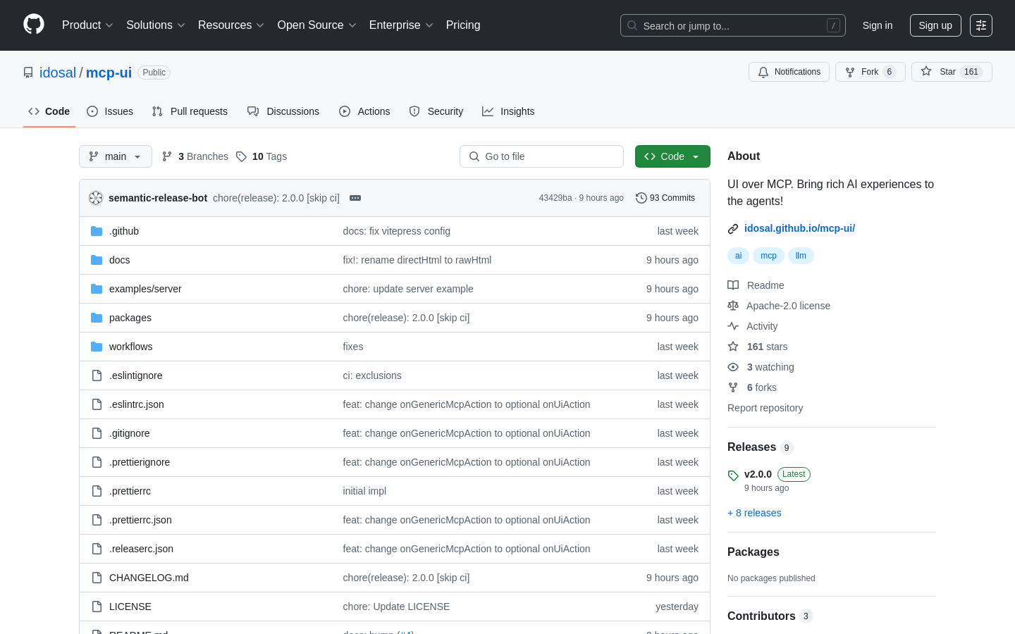Click the docs folder icon

[x=97, y=260]
